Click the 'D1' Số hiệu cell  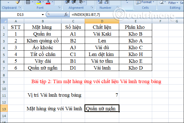73,68
